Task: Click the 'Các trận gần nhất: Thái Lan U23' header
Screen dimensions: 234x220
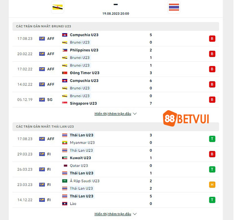Action: (x=45, y=127)
